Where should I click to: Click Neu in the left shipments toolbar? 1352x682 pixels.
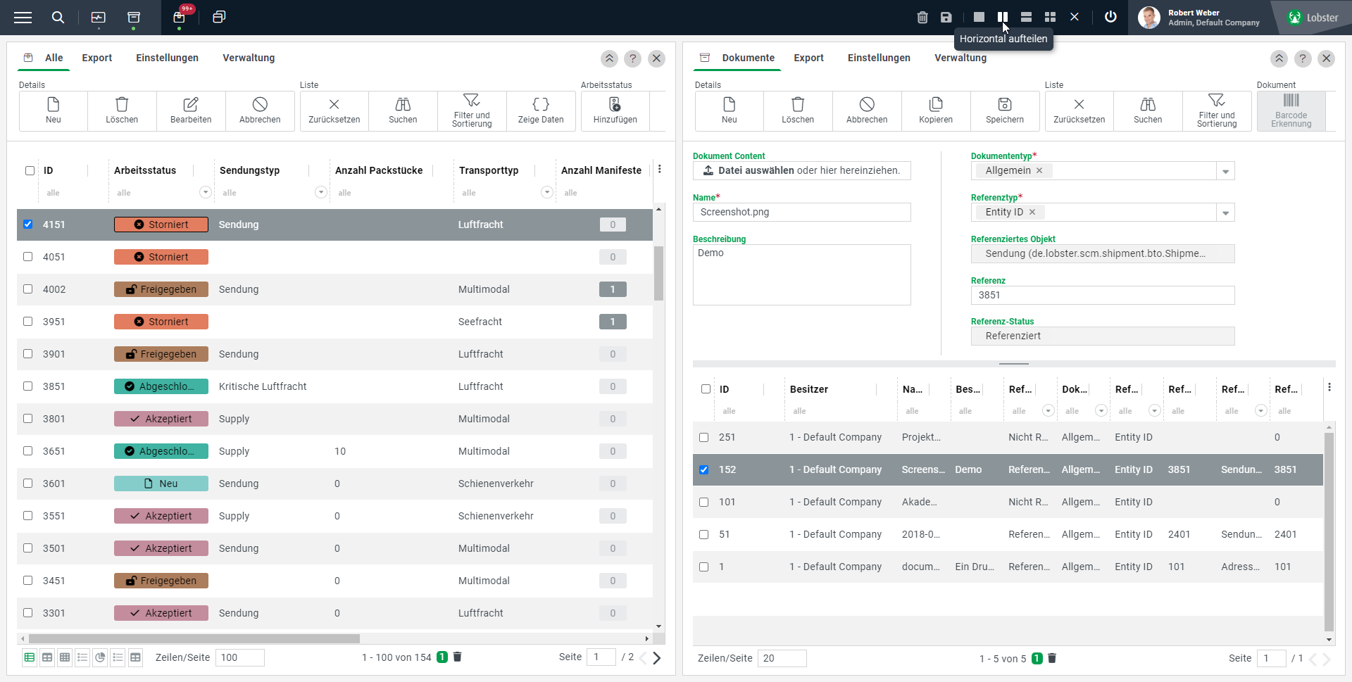(x=54, y=111)
